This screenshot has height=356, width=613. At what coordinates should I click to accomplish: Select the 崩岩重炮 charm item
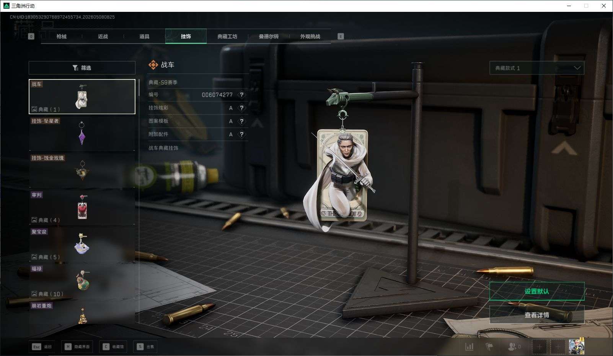tap(82, 313)
